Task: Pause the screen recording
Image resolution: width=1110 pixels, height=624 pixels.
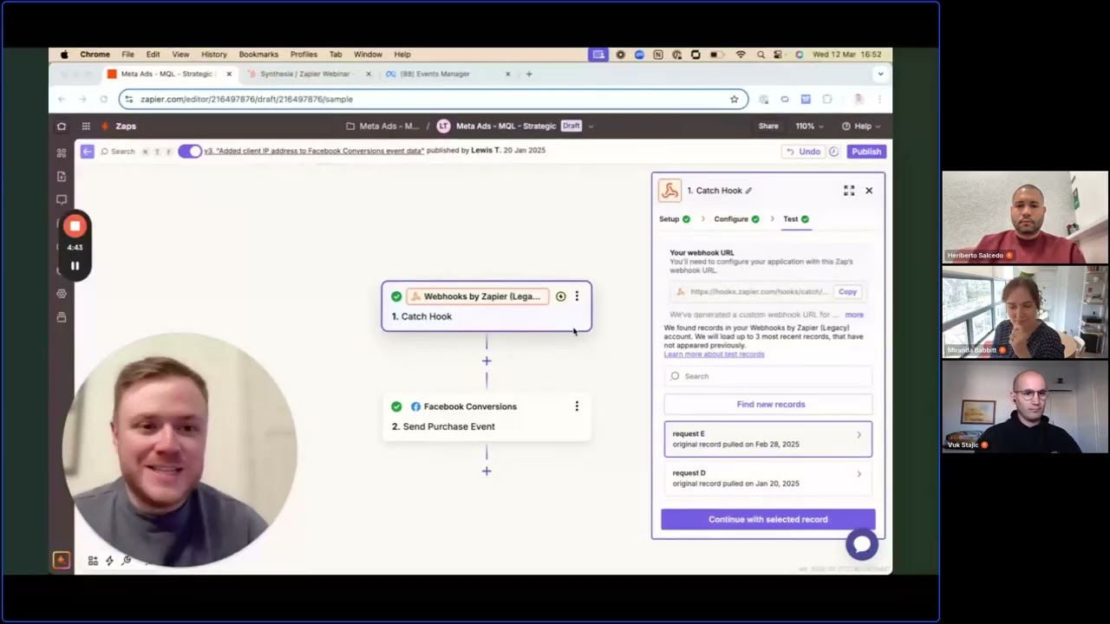Action: [x=75, y=266]
